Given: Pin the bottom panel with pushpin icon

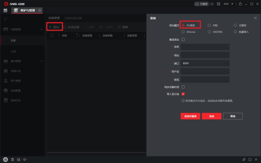Looking at the screenshot, I should pos(244,159).
